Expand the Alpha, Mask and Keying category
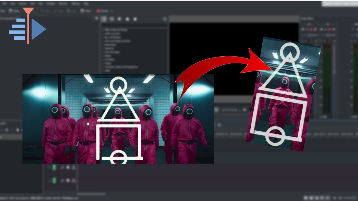358x201 pixels. click(115, 30)
